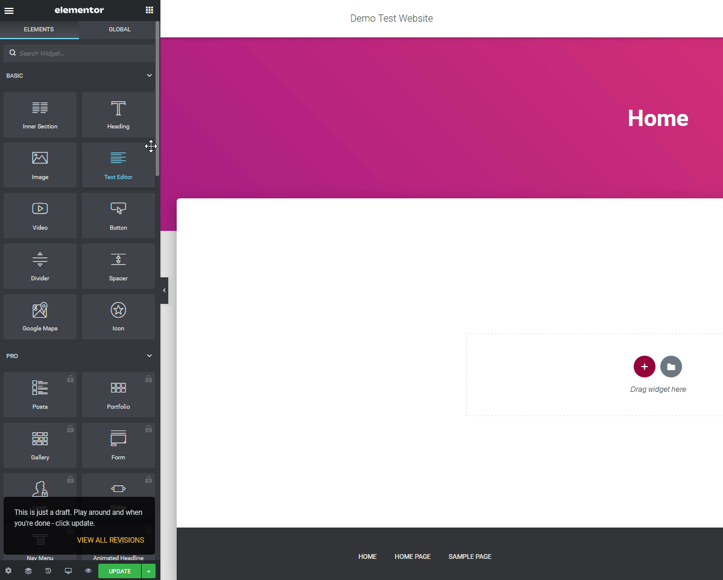Switch to the GLOBAL tab

click(119, 30)
